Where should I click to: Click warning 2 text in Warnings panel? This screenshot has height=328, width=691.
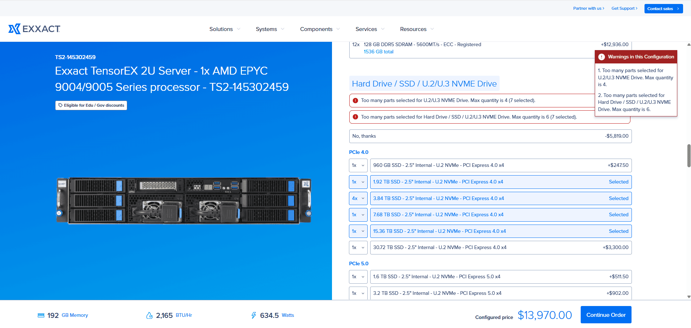tap(634, 102)
